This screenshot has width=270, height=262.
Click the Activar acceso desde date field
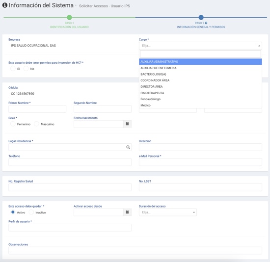coord(99,212)
